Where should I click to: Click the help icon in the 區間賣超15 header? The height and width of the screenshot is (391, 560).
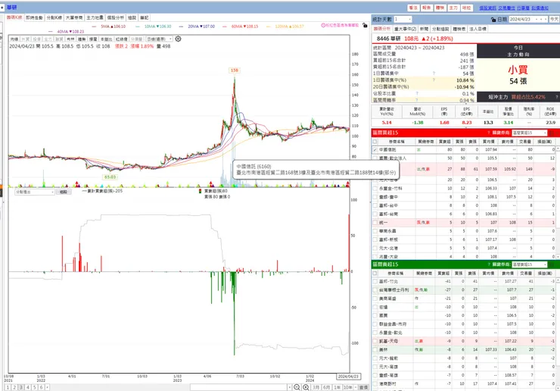488,264
